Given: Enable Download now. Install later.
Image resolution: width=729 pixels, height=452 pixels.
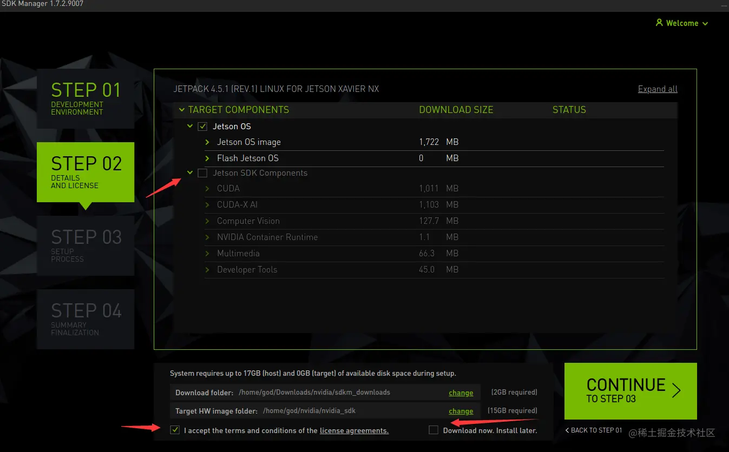Looking at the screenshot, I should pos(433,430).
